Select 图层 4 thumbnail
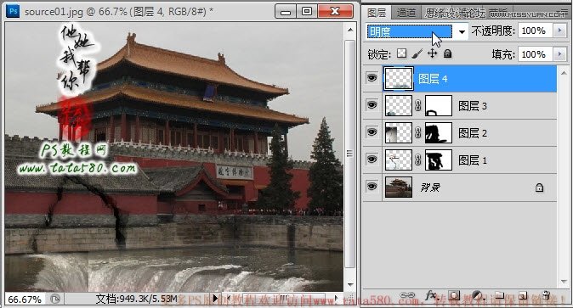 point(399,78)
